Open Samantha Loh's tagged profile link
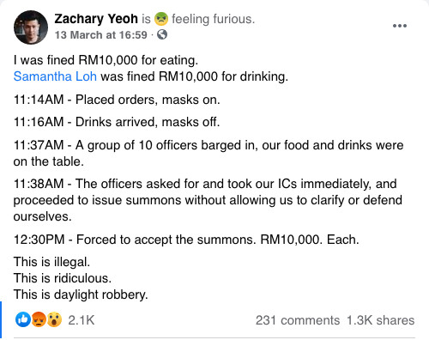429x340 pixels. click(x=55, y=76)
